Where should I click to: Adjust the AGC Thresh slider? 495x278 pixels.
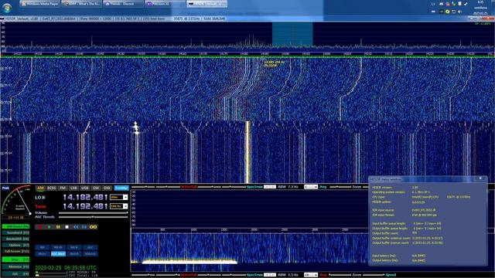pyautogui.click(x=93, y=217)
